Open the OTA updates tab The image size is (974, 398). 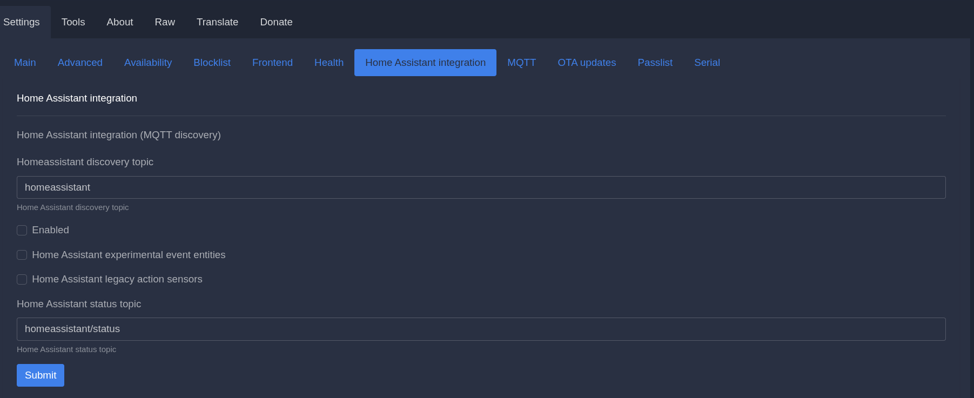(587, 63)
